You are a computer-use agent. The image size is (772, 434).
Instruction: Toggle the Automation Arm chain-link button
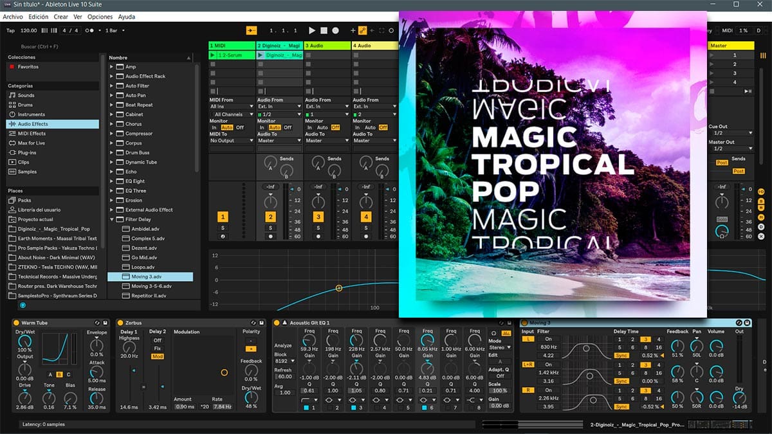(363, 30)
